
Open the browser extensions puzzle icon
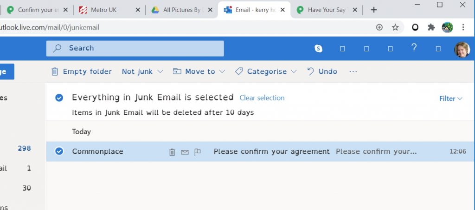pyautogui.click(x=431, y=27)
